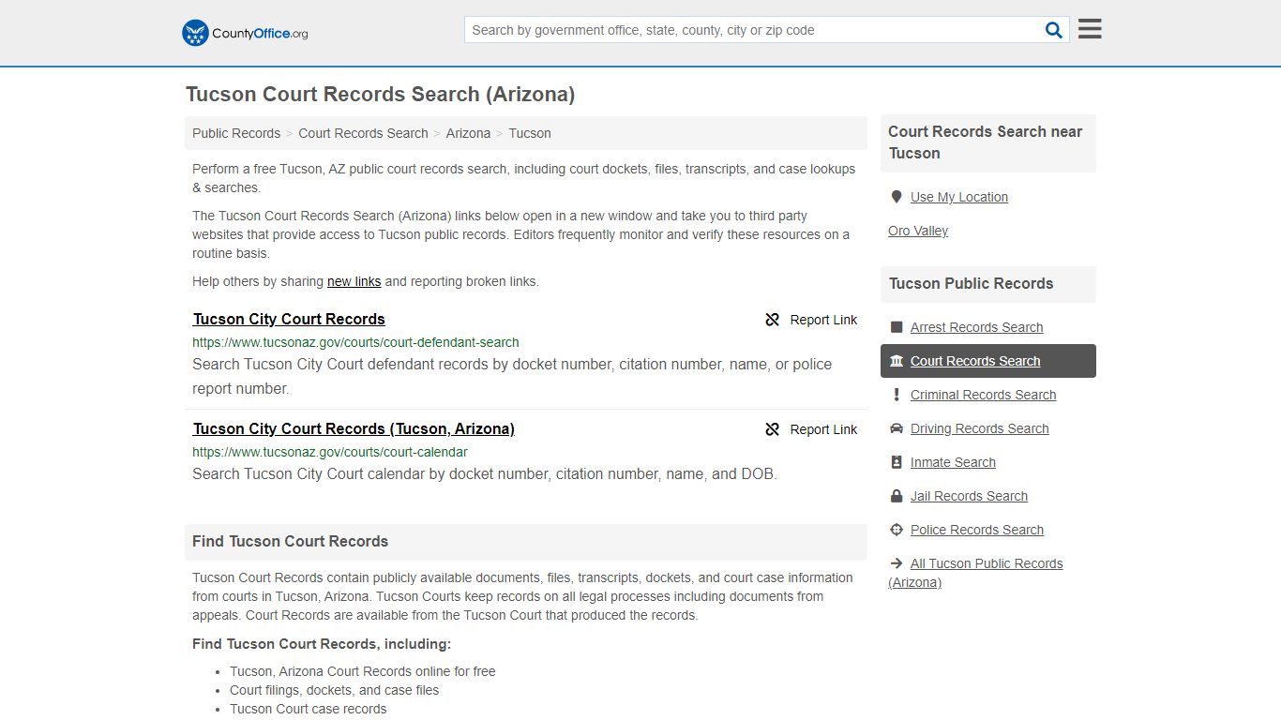Viewport: 1281px width, 720px height.
Task: Click the court-calendar URL text
Action: (330, 452)
